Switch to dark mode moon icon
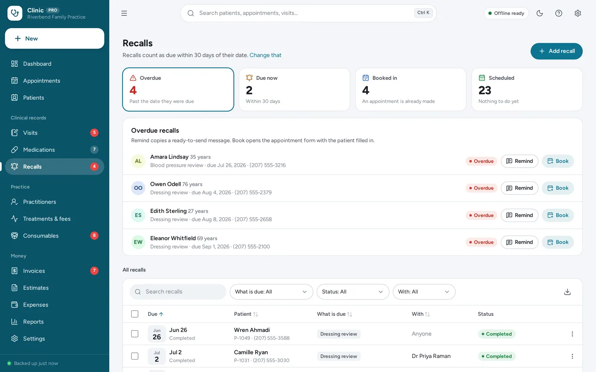 point(540,13)
